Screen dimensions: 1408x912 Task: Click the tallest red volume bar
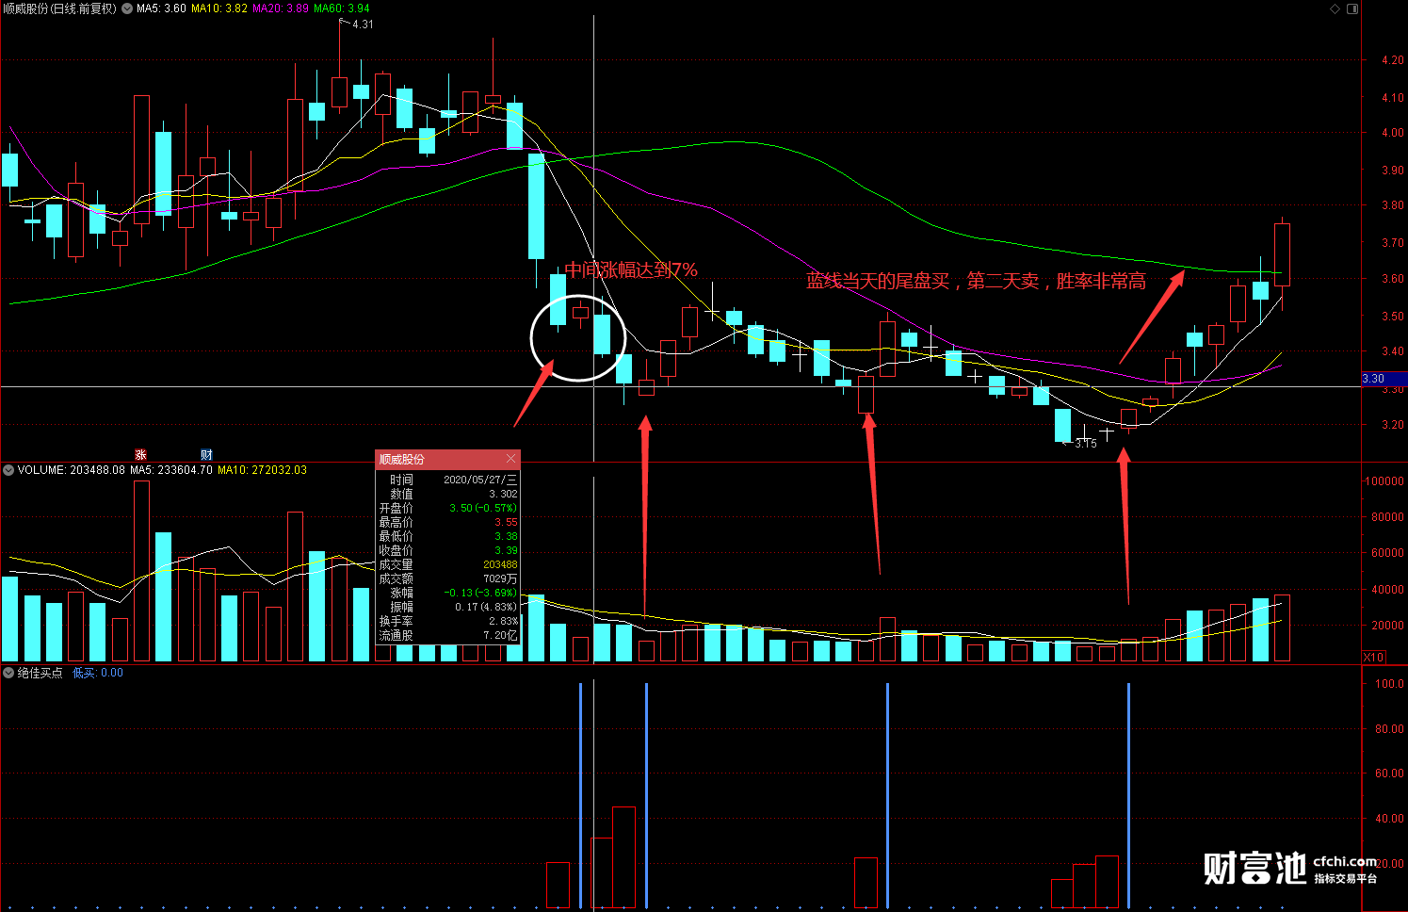(x=141, y=571)
